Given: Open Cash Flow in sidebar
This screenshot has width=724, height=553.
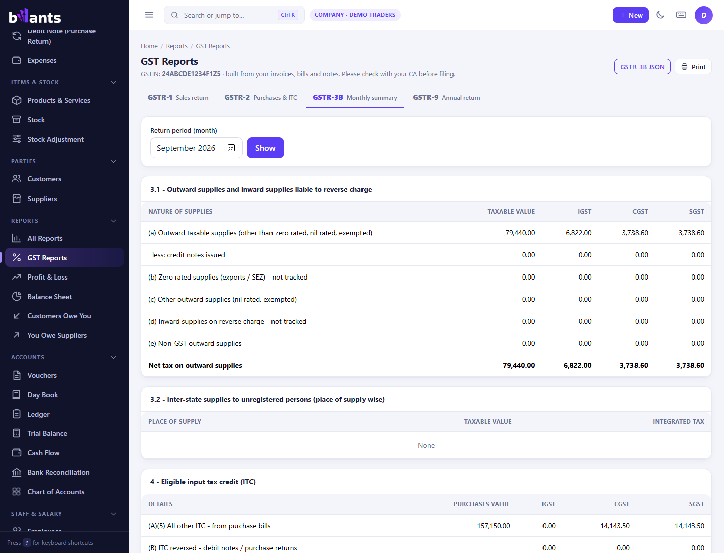Looking at the screenshot, I should click(x=64, y=453).
